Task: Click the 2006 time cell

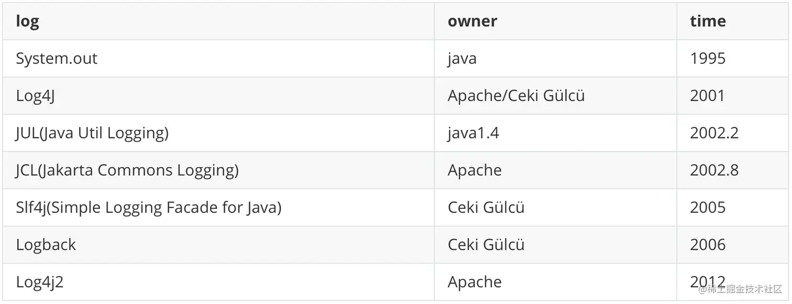Action: [x=708, y=245]
